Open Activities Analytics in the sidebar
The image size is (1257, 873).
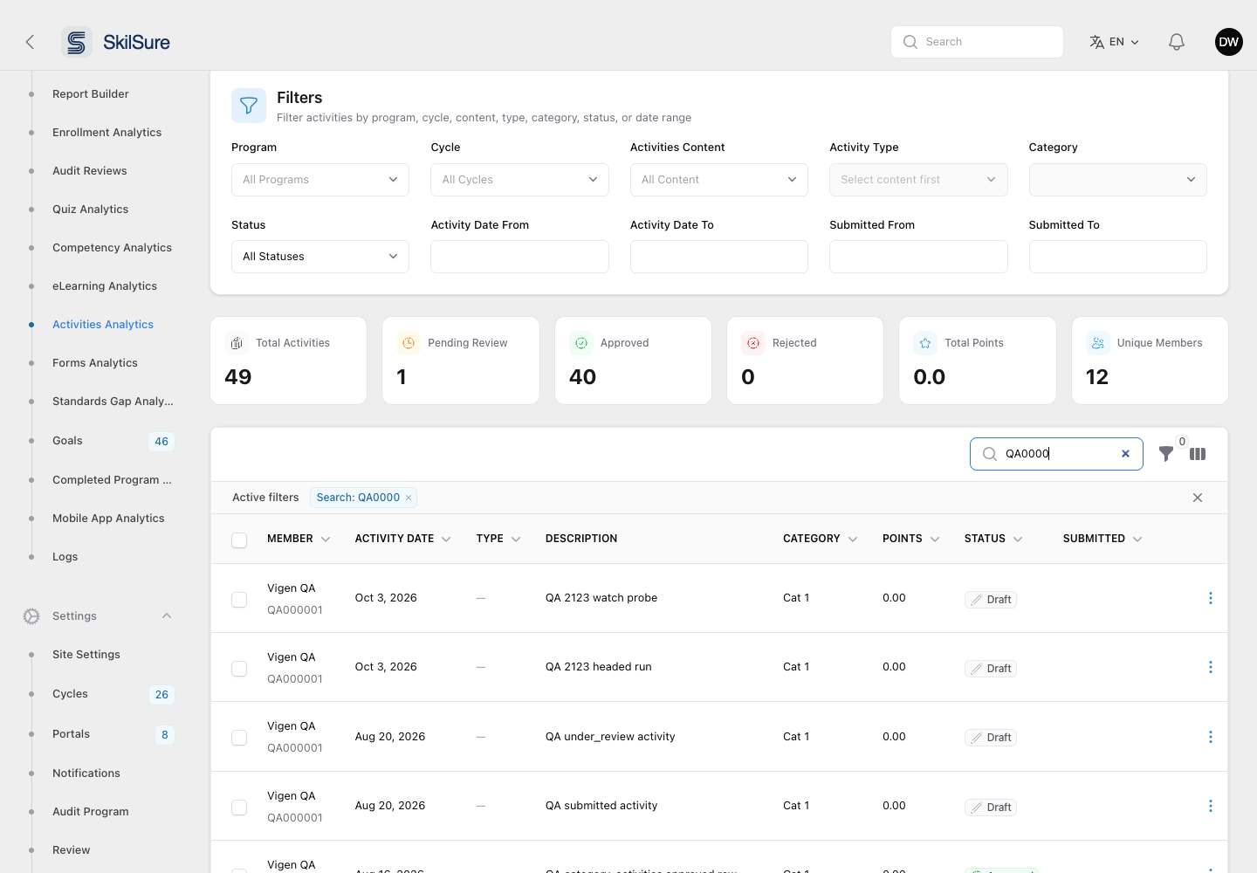click(x=103, y=325)
